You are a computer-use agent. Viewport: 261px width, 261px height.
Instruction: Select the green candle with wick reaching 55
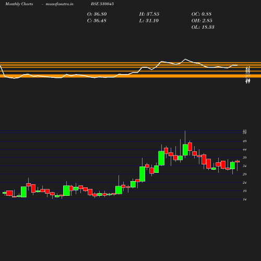185,150
